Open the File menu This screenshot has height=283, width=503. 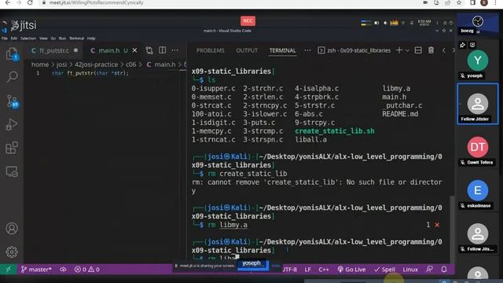click(5, 39)
